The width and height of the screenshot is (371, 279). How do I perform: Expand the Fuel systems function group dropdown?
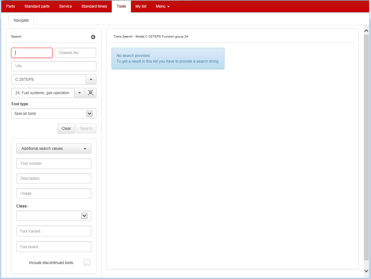pos(79,93)
